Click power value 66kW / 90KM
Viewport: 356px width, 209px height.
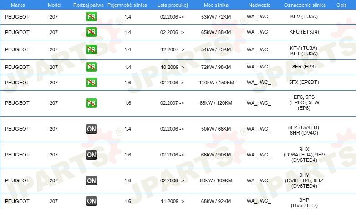[216, 155]
